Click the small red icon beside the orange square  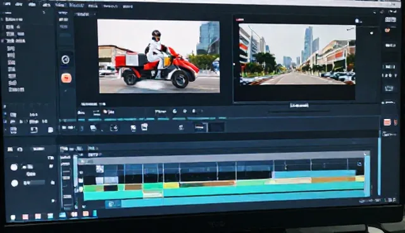(396, 122)
